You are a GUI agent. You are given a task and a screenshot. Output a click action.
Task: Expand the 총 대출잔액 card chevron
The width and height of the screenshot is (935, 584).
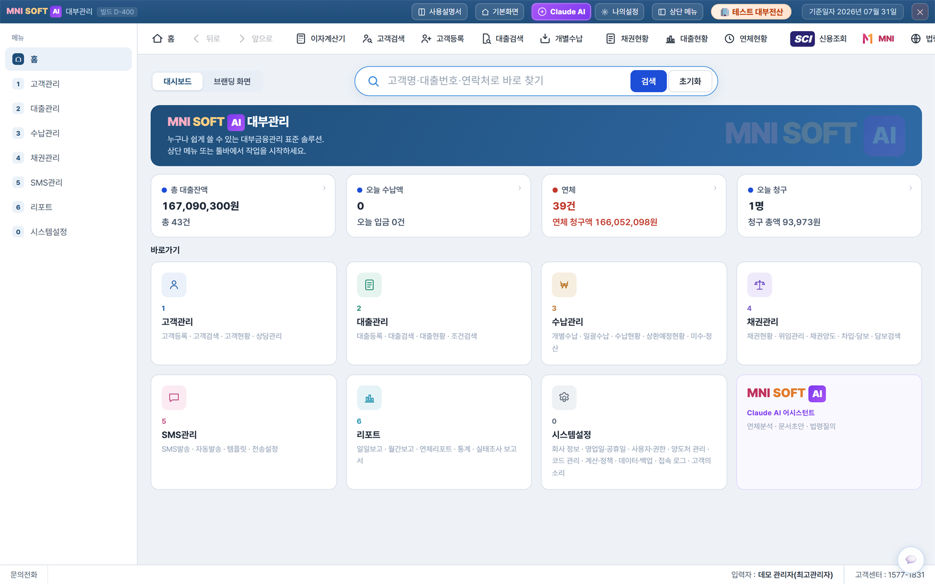[x=324, y=188]
